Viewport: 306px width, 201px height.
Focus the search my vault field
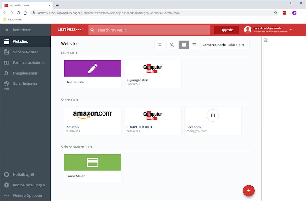(149, 30)
